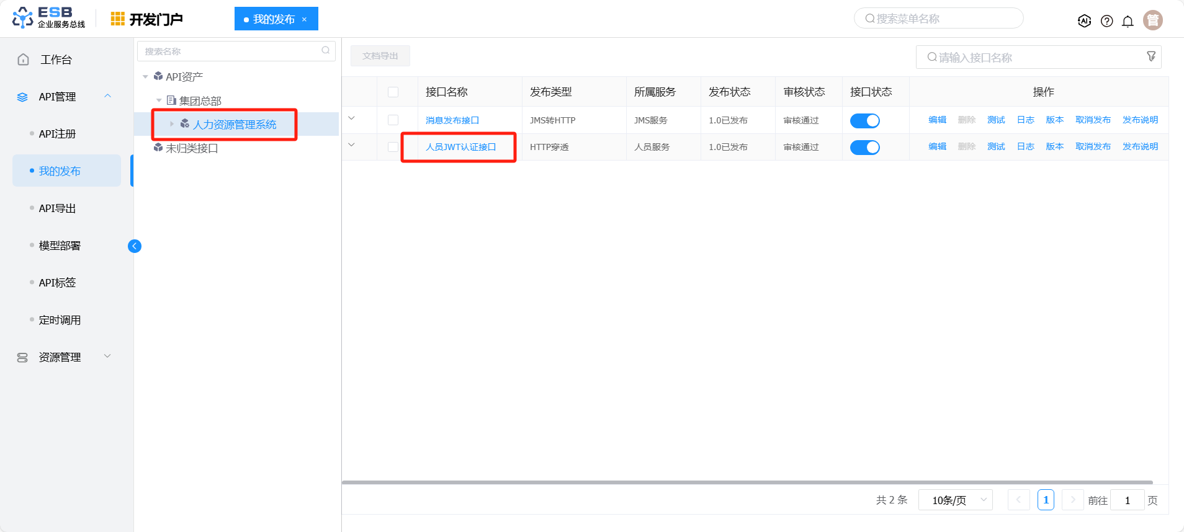The width and height of the screenshot is (1184, 532).
Task: Click the user avatar icon
Action: pos(1153,20)
